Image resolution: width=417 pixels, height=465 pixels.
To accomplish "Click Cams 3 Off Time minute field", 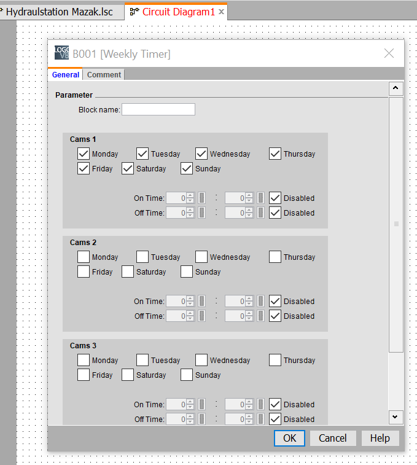I will (x=235, y=419).
